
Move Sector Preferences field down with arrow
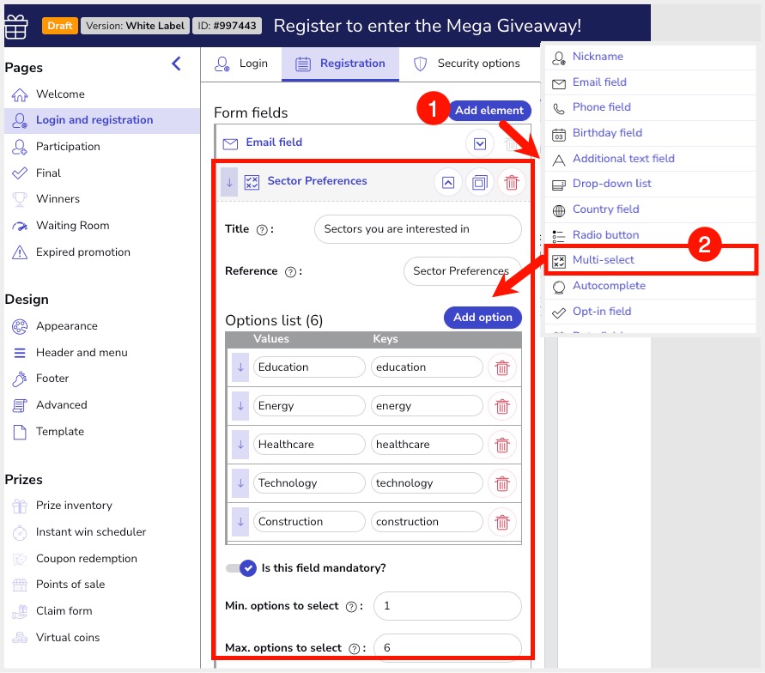[229, 182]
